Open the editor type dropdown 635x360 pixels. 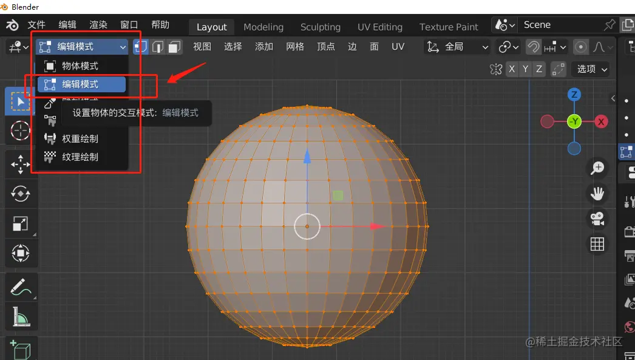tap(19, 47)
